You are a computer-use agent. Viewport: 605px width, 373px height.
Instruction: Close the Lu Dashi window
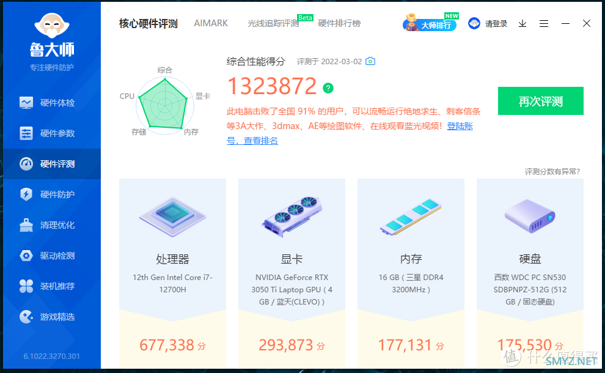pyautogui.click(x=587, y=24)
